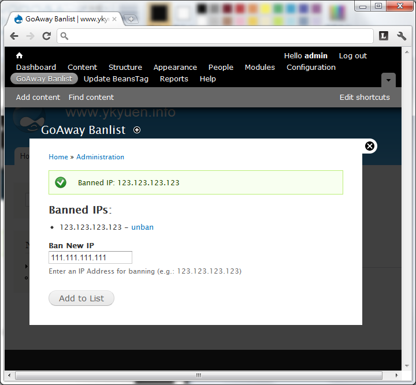Open the browser wrench settings menu
Viewport: 416px width, 385px height.
(402, 36)
